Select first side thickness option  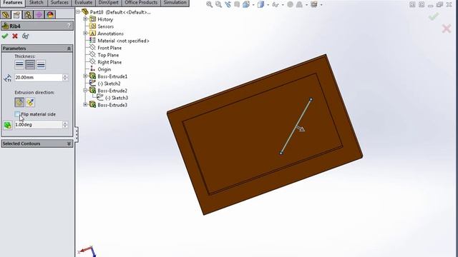pyautogui.click(x=19, y=65)
